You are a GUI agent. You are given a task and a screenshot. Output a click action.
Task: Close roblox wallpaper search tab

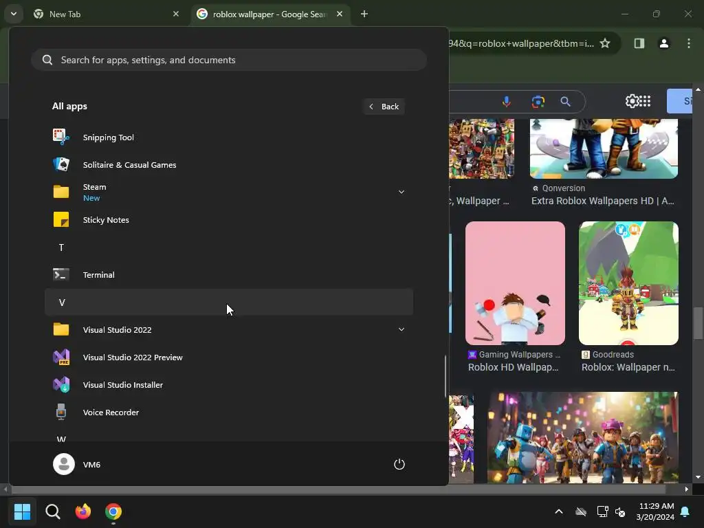[x=340, y=14]
